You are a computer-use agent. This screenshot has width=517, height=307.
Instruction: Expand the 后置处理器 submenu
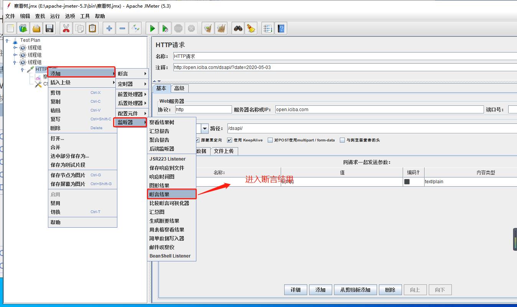point(132,103)
